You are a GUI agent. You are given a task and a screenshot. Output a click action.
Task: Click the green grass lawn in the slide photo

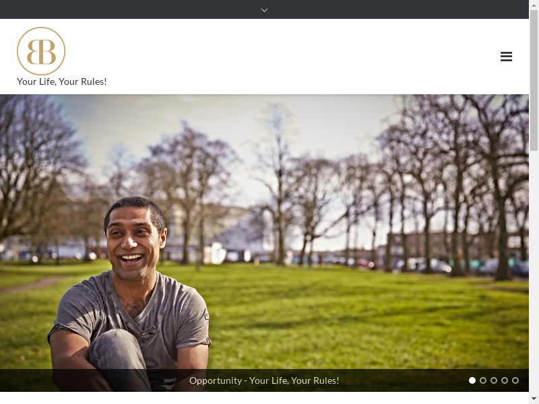337,316
